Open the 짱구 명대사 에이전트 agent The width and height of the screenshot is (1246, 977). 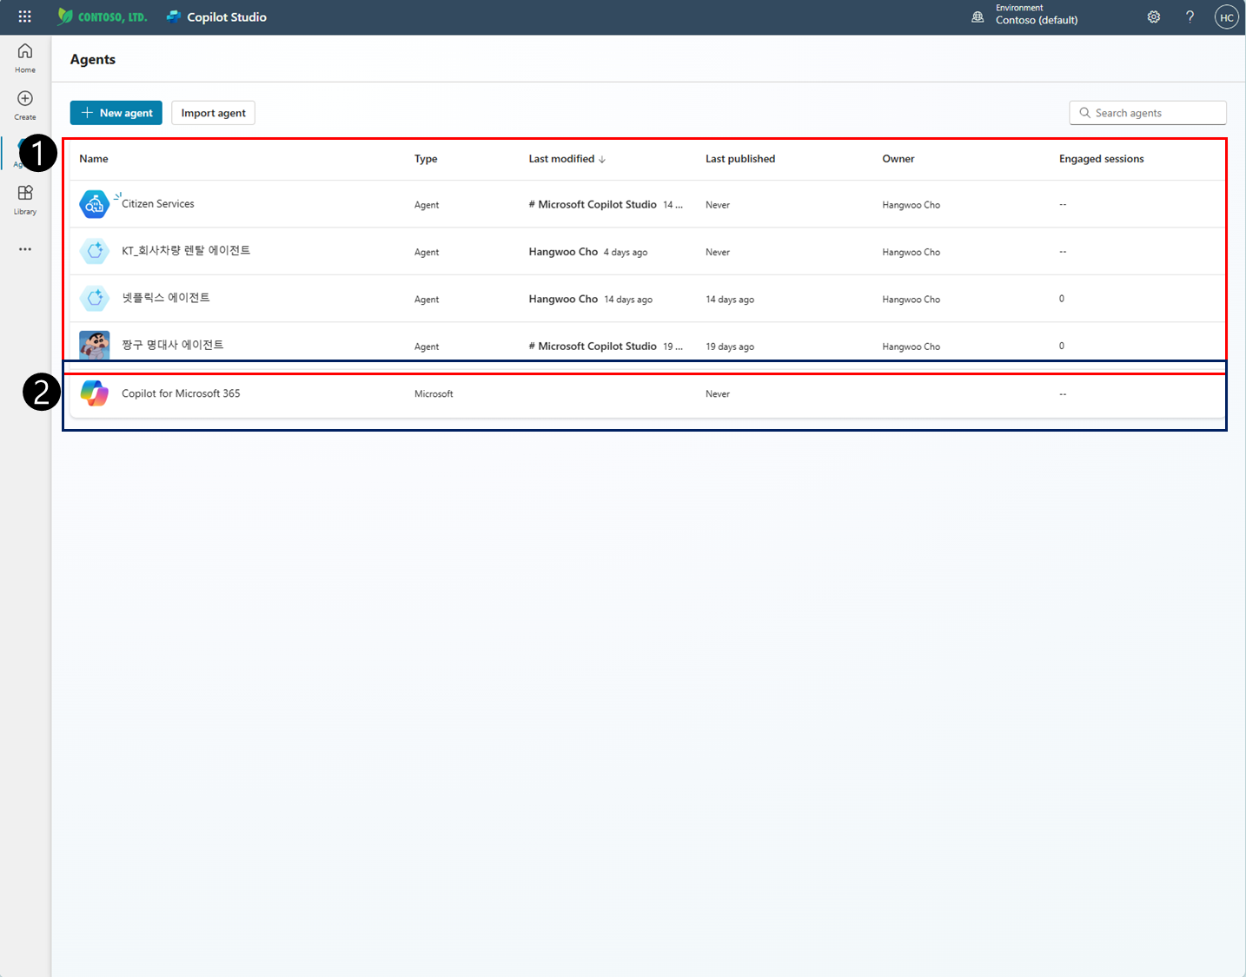pyautogui.click(x=173, y=345)
